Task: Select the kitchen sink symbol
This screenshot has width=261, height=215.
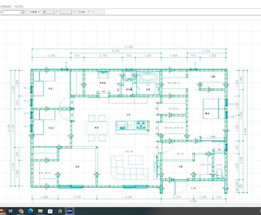Action: [122, 125]
